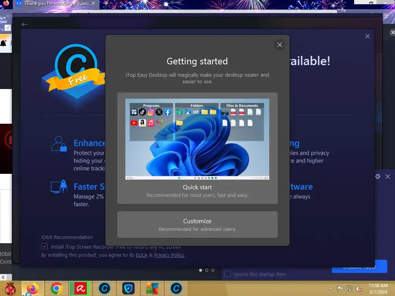Open Google Chrome from the taskbar

56,288
